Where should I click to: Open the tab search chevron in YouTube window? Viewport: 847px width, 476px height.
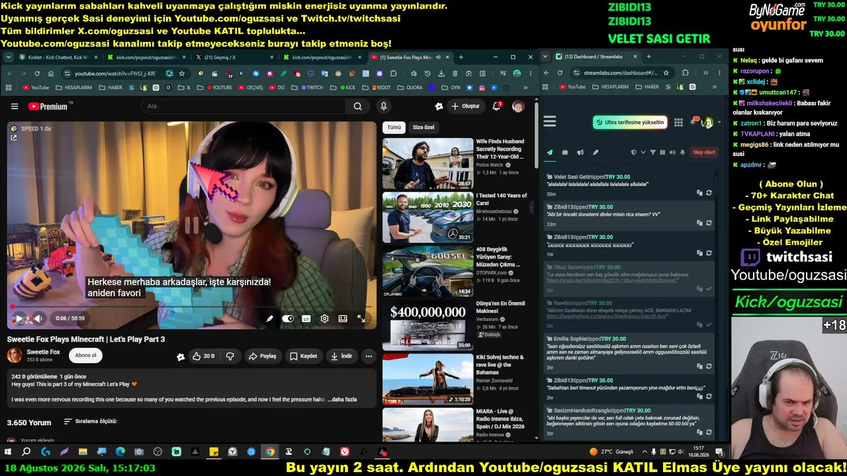tap(9, 58)
